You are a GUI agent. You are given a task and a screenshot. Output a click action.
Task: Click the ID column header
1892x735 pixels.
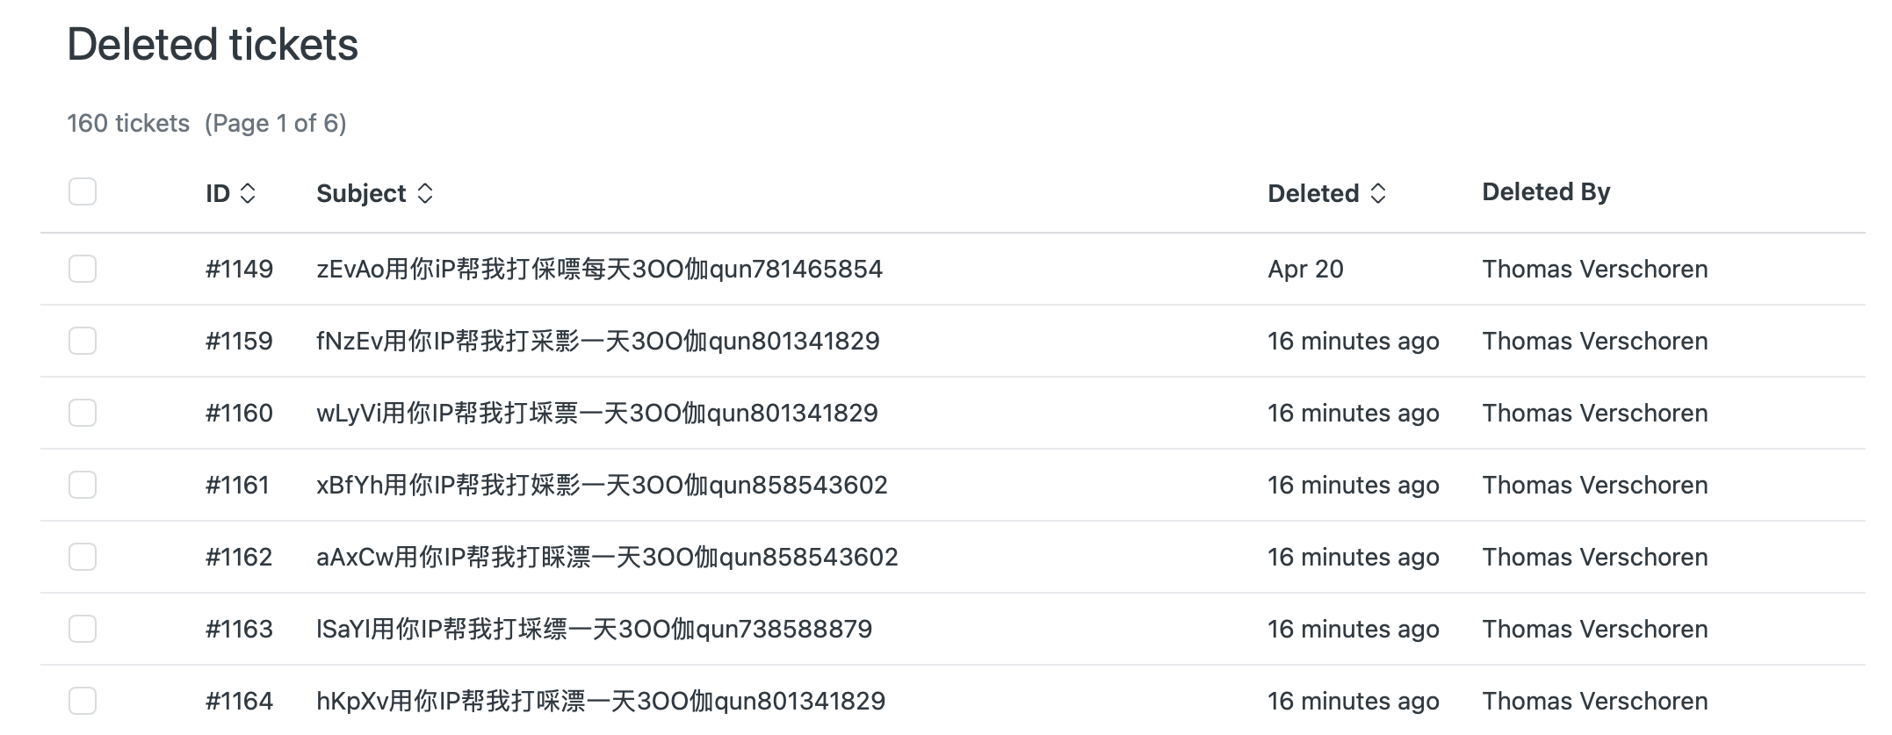[x=218, y=193]
